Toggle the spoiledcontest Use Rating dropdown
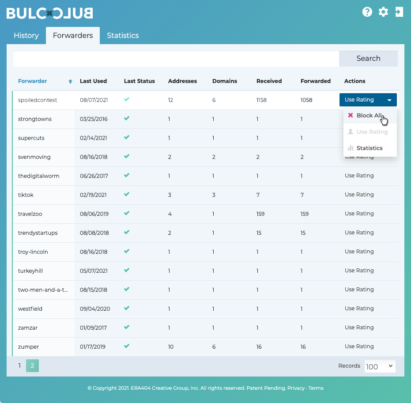 [x=368, y=100]
